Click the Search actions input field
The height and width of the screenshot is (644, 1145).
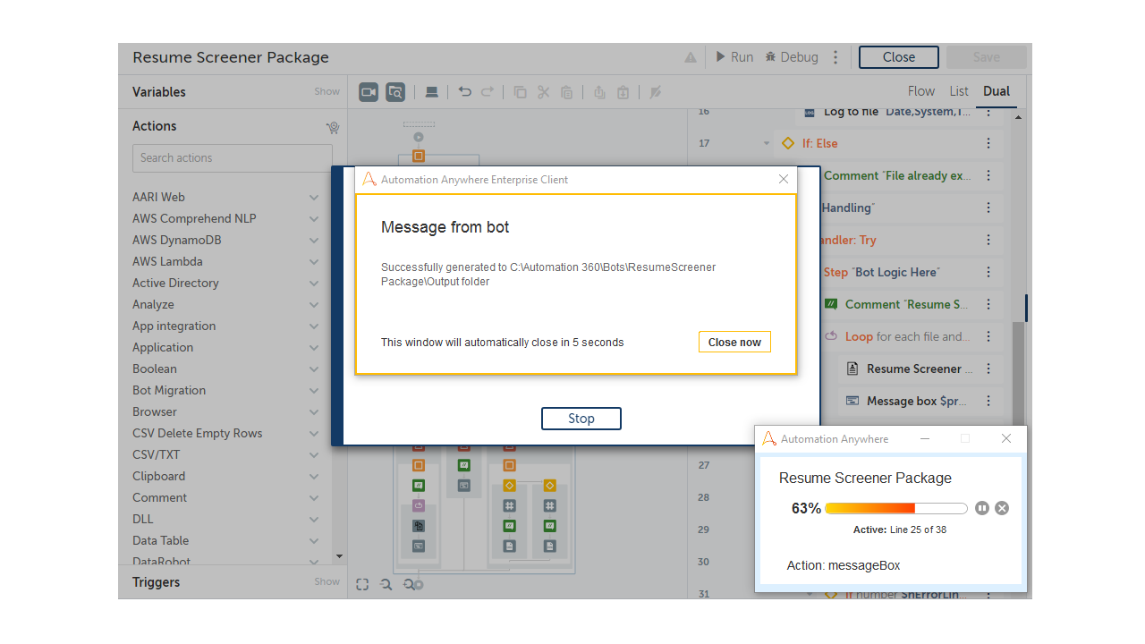[x=233, y=158]
